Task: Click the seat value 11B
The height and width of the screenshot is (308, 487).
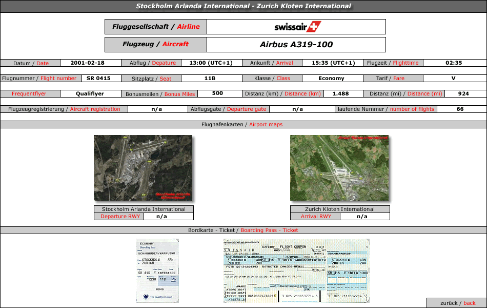Action: point(210,79)
